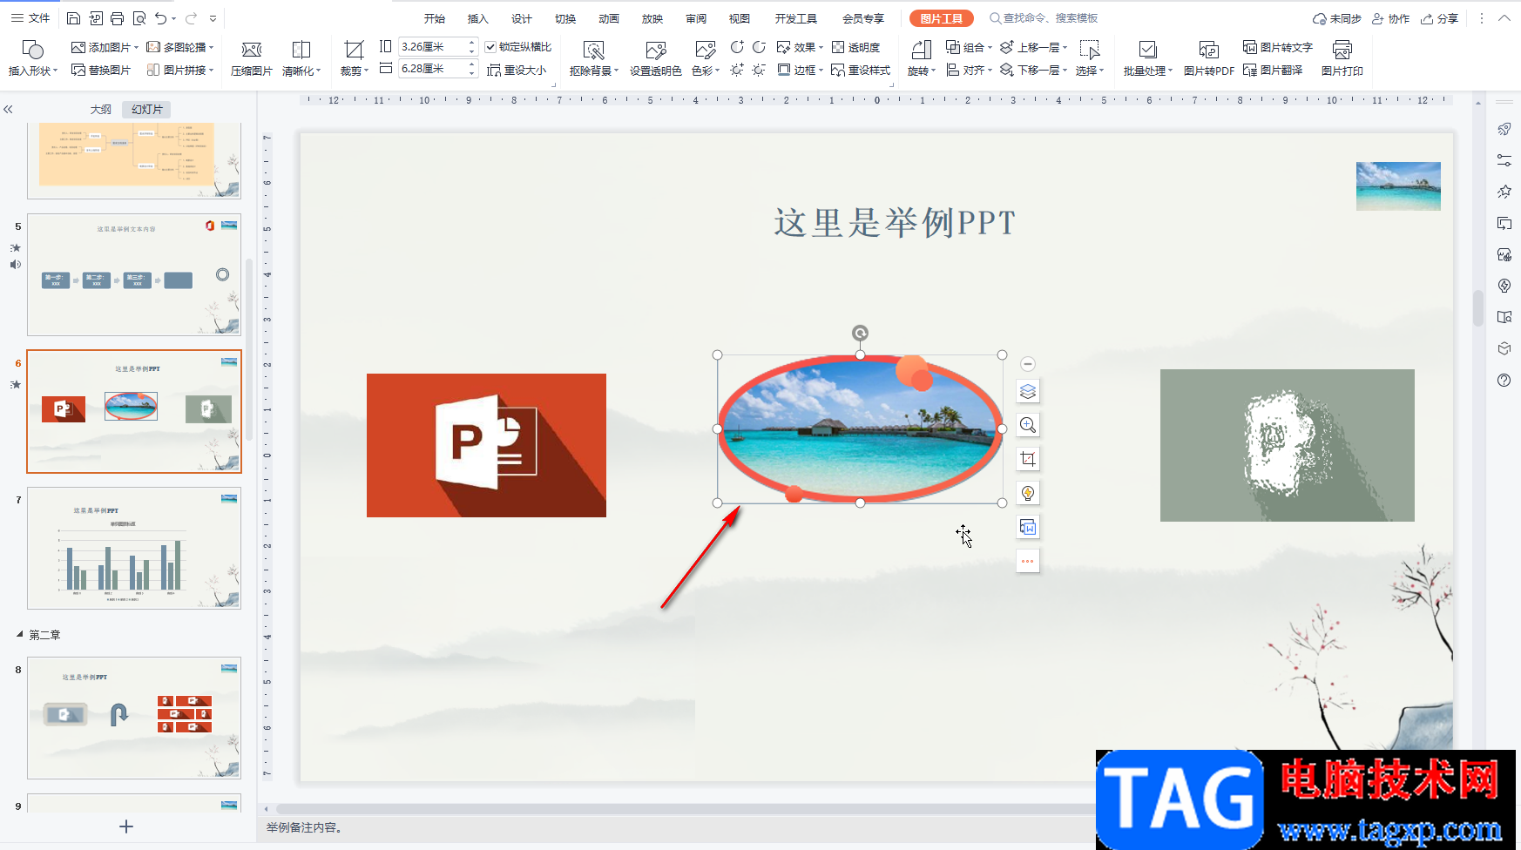Image resolution: width=1521 pixels, height=850 pixels.
Task: Collapse the 第二章 section
Action: (x=19, y=635)
